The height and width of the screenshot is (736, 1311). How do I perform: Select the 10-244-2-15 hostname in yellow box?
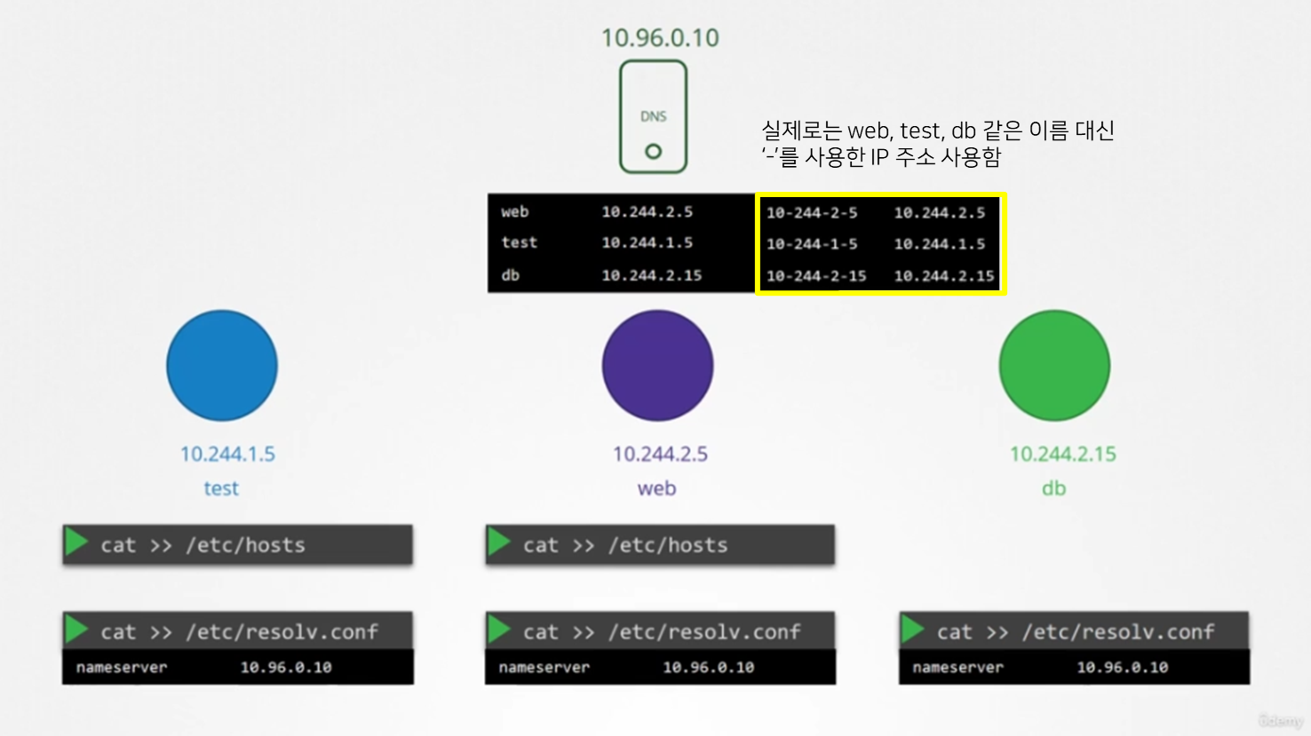pos(816,276)
